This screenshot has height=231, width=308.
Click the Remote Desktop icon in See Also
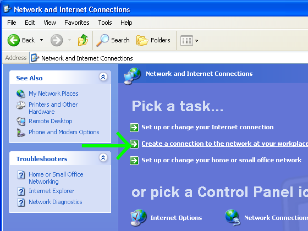[x=21, y=121]
